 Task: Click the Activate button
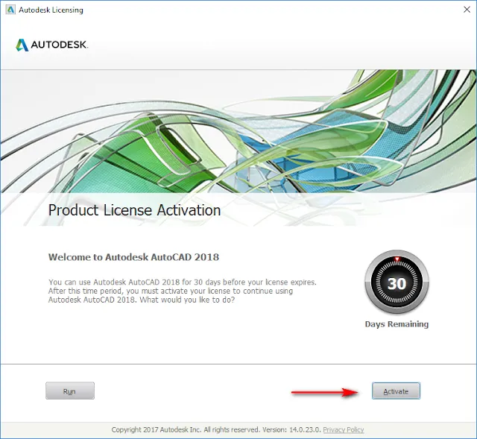(396, 391)
